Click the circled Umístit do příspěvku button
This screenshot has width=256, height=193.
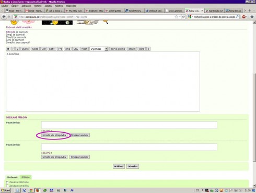[54, 135]
